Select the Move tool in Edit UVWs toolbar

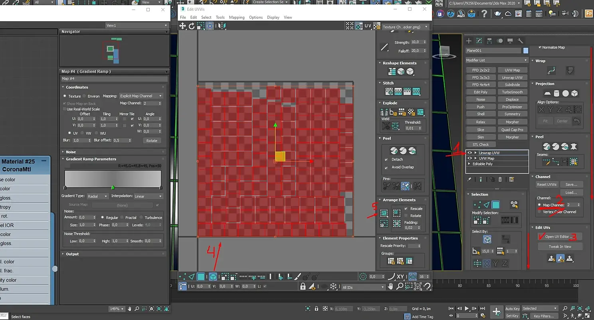(x=182, y=26)
